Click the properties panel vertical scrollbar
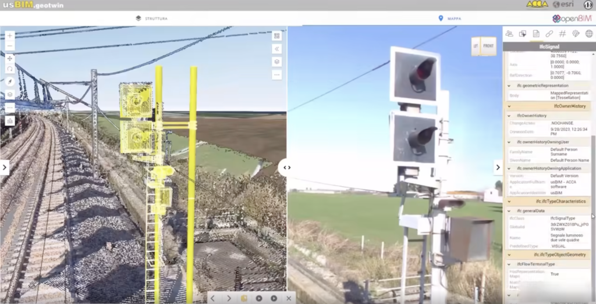 [593, 174]
